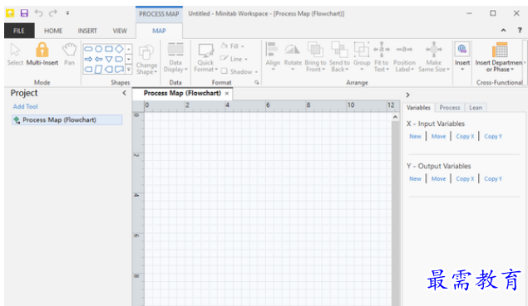Click Make Same Size

(x=434, y=57)
